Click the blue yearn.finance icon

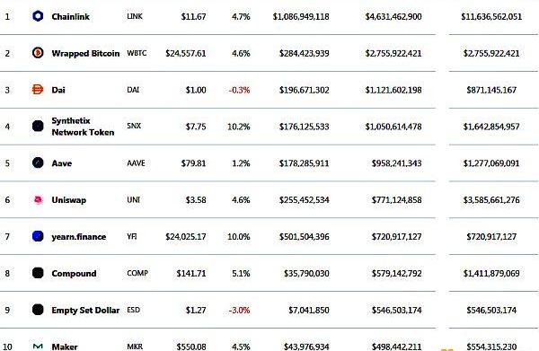click(x=38, y=236)
